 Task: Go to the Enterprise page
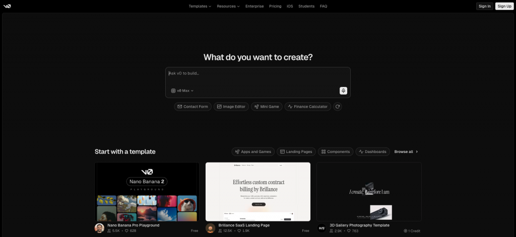click(254, 6)
